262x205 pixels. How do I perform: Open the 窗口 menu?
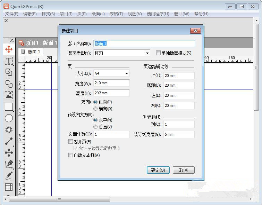tap(182, 14)
